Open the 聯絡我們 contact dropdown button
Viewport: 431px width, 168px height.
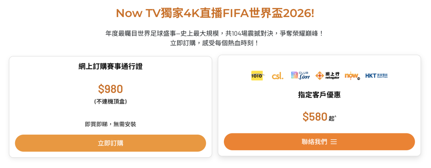pyautogui.click(x=319, y=142)
